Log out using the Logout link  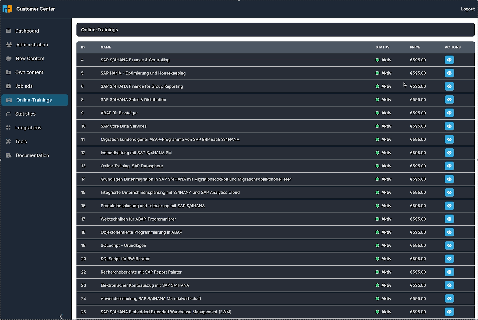click(468, 9)
